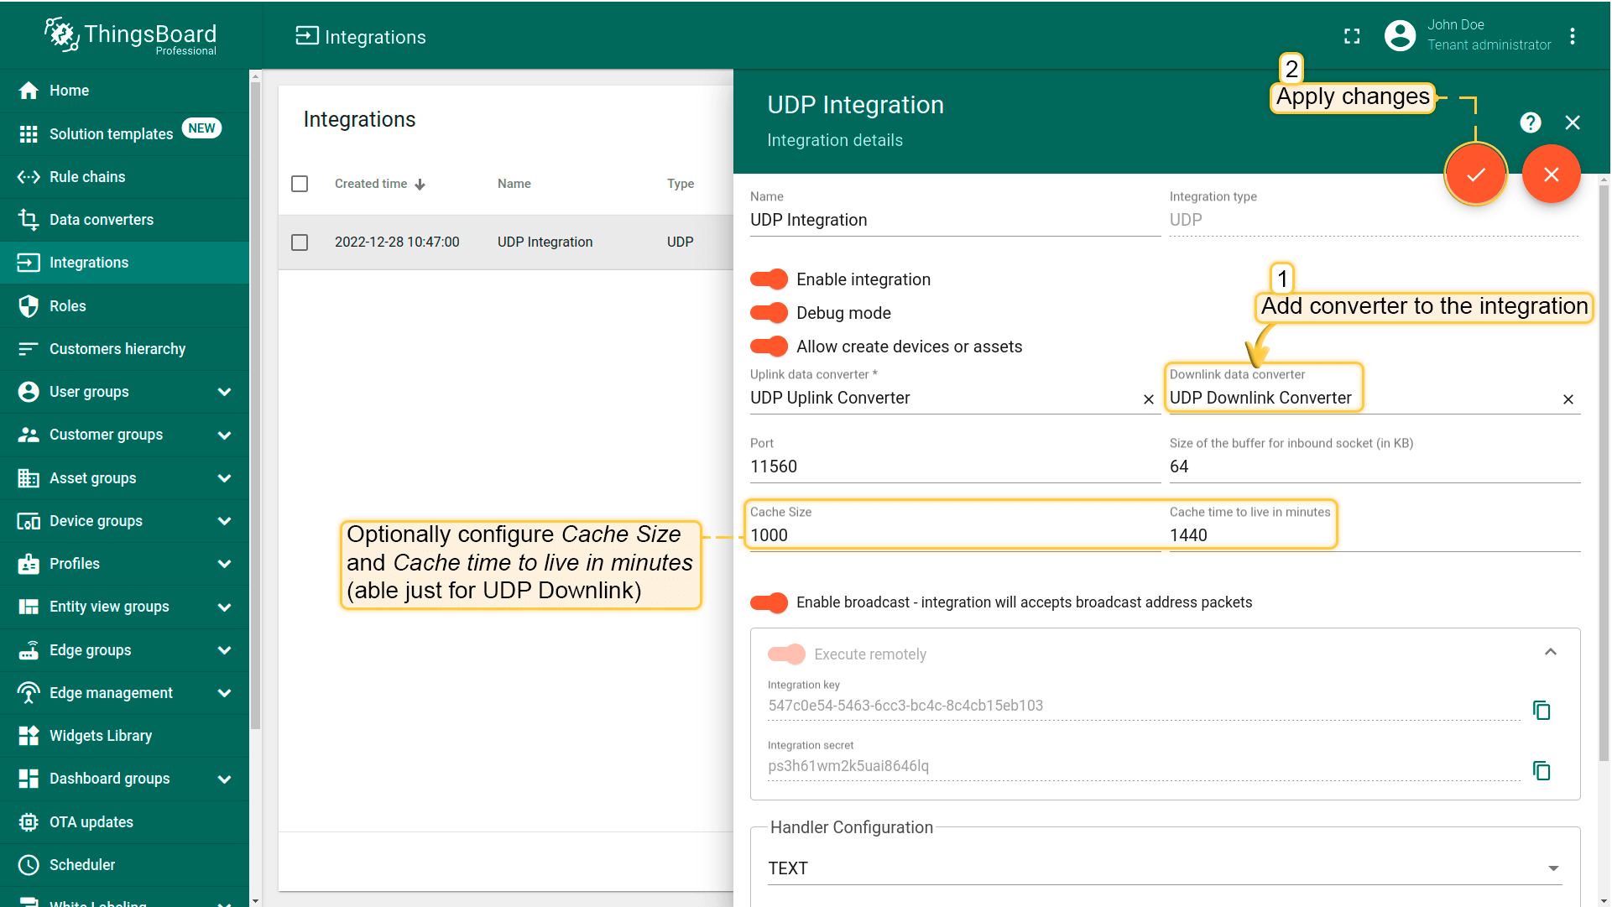Open the three-dot user menu
The height and width of the screenshot is (907, 1612).
click(1573, 36)
